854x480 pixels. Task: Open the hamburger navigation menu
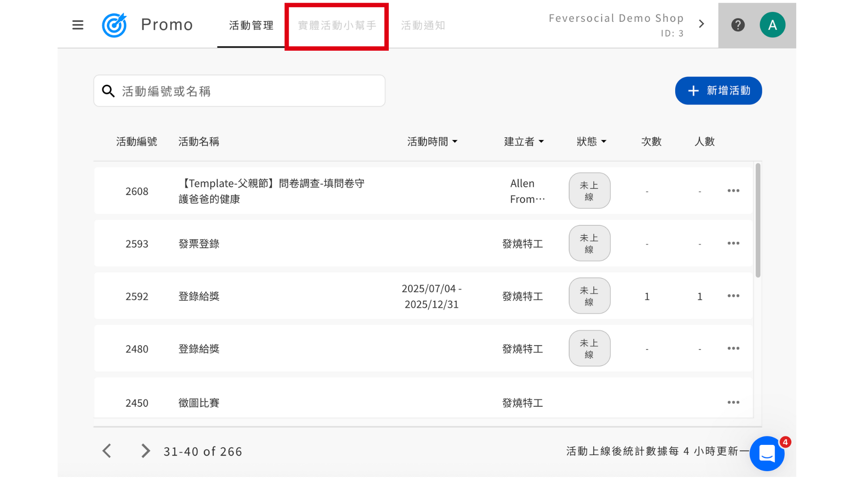tap(78, 25)
